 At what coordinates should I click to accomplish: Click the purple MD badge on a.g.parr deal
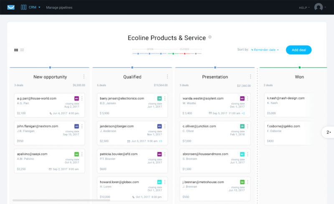(x=76, y=98)
